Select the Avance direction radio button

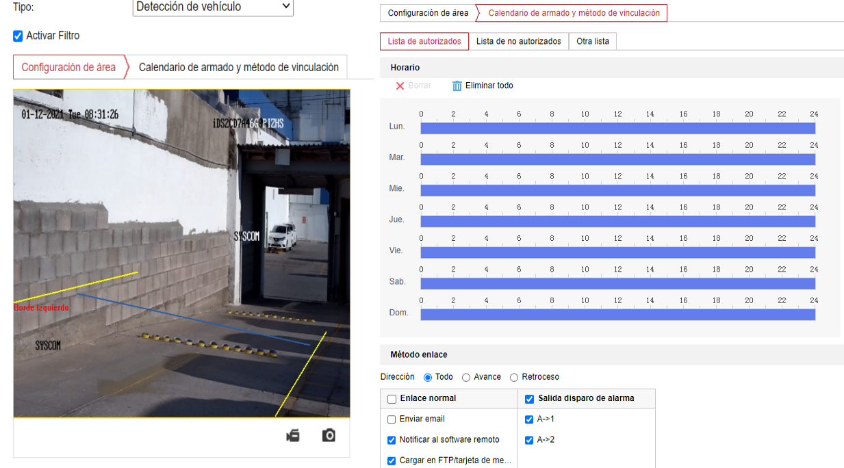click(466, 378)
